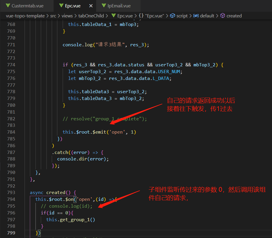Viewport: 272px width, 238px height.
Task: Click line number 784
Action: point(11,132)
